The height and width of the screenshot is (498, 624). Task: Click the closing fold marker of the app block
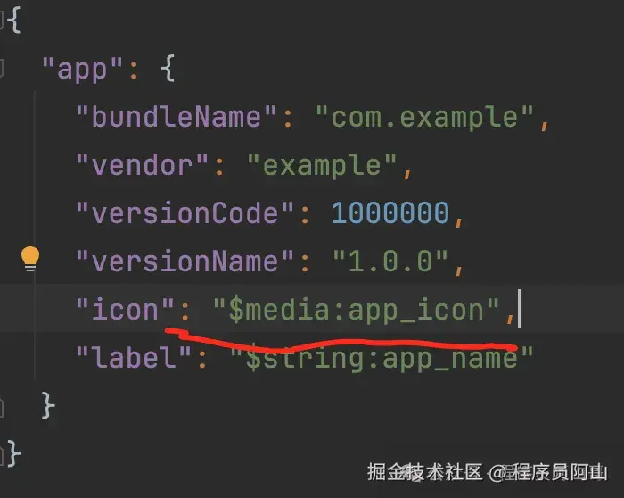(x=2, y=408)
